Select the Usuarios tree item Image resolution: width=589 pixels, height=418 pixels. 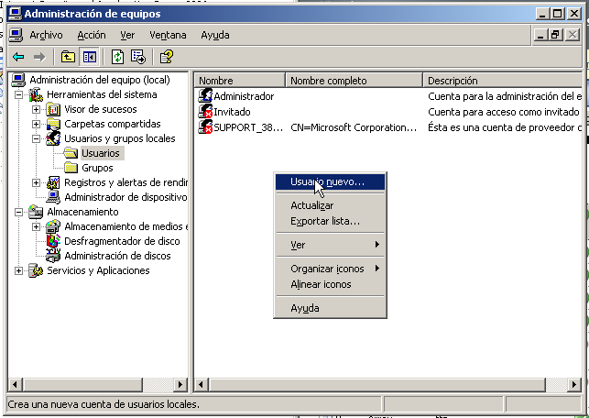101,153
